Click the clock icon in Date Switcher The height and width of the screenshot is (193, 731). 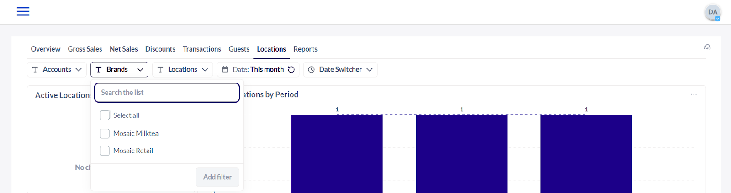pos(312,69)
